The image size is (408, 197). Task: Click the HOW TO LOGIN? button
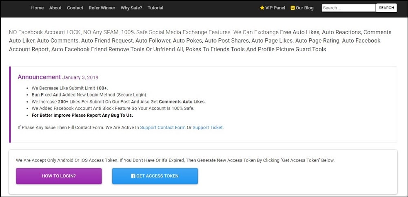[x=59, y=176]
